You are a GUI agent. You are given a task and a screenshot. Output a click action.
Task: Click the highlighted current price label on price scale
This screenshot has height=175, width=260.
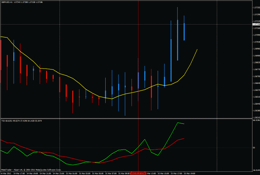pos(256,24)
